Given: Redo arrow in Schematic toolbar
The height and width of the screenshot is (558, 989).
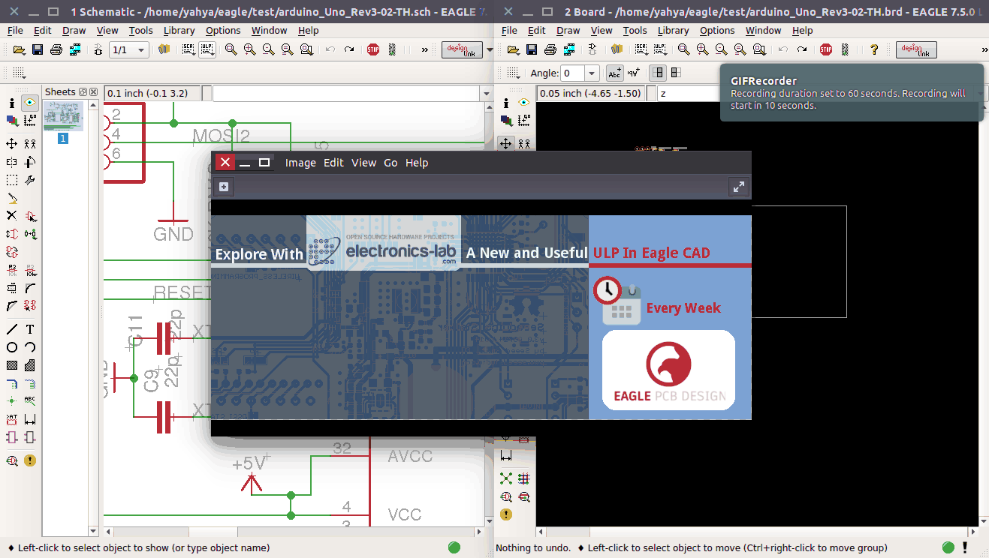Looking at the screenshot, I should (349, 49).
